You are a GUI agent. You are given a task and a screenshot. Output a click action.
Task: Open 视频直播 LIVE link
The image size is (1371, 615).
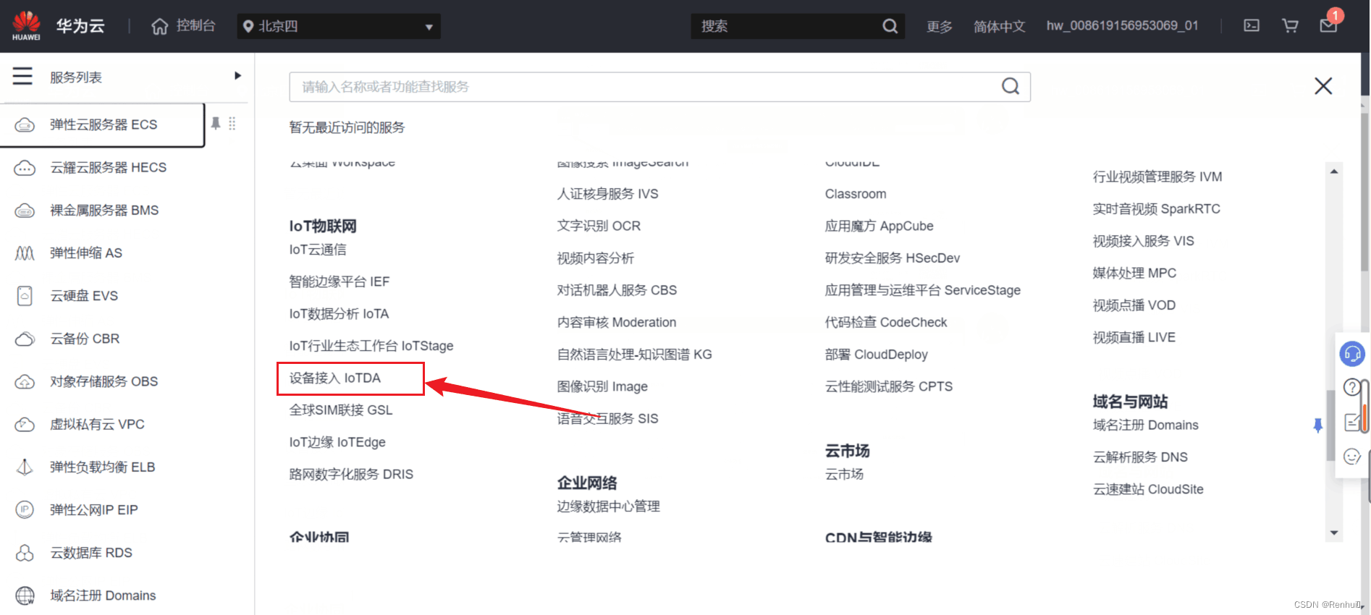pos(1134,337)
